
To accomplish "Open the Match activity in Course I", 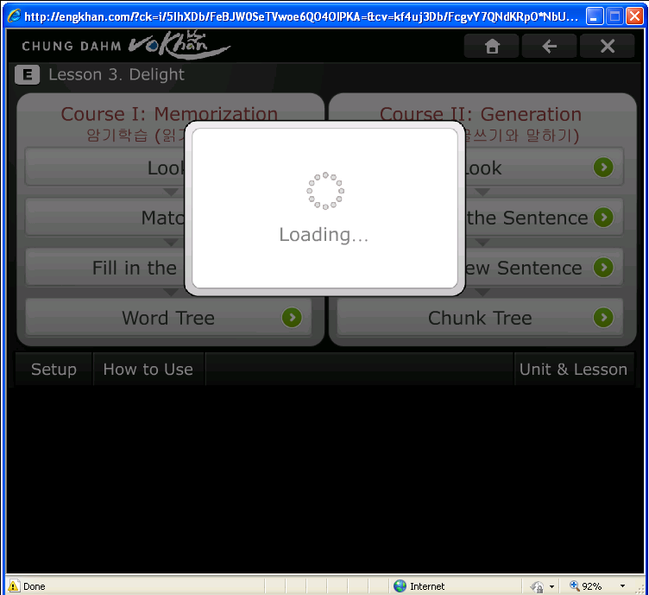I will pyautogui.click(x=105, y=218).
